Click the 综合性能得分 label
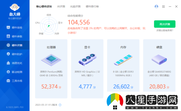Image resolution: width=181 pixels, height=111 pixels. 75,16
